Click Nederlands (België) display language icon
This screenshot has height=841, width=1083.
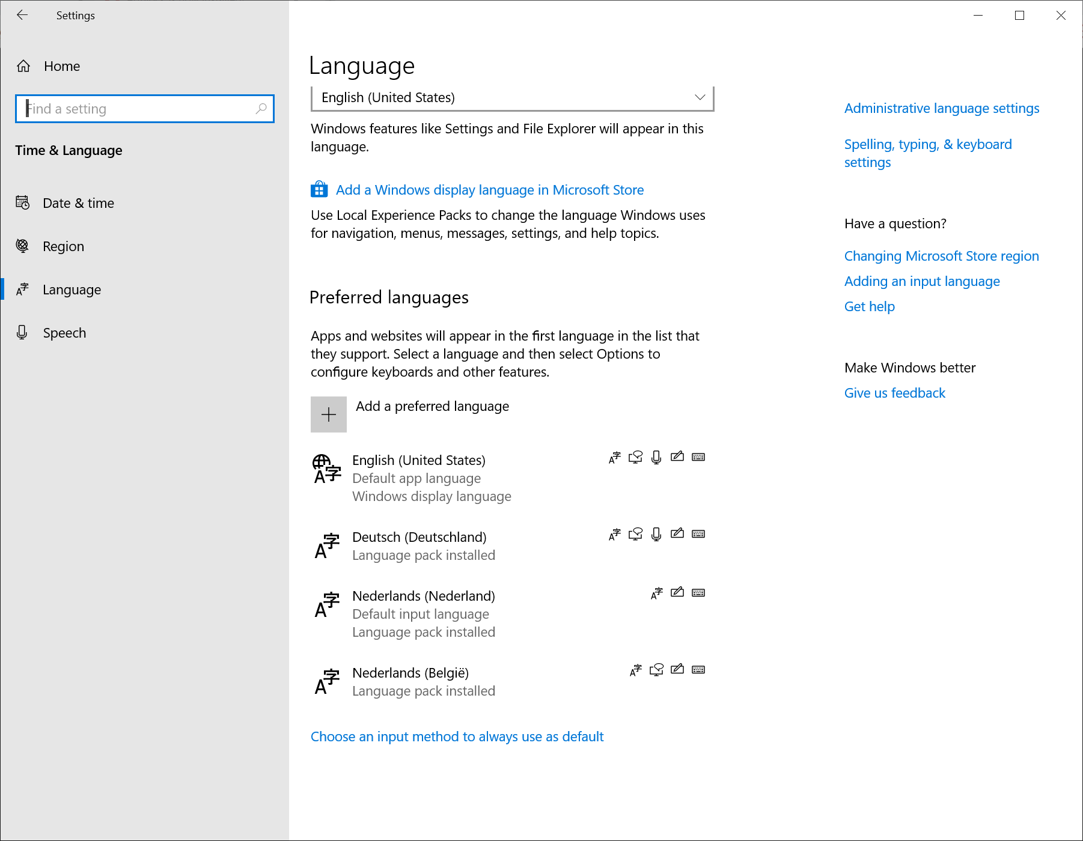pos(635,670)
